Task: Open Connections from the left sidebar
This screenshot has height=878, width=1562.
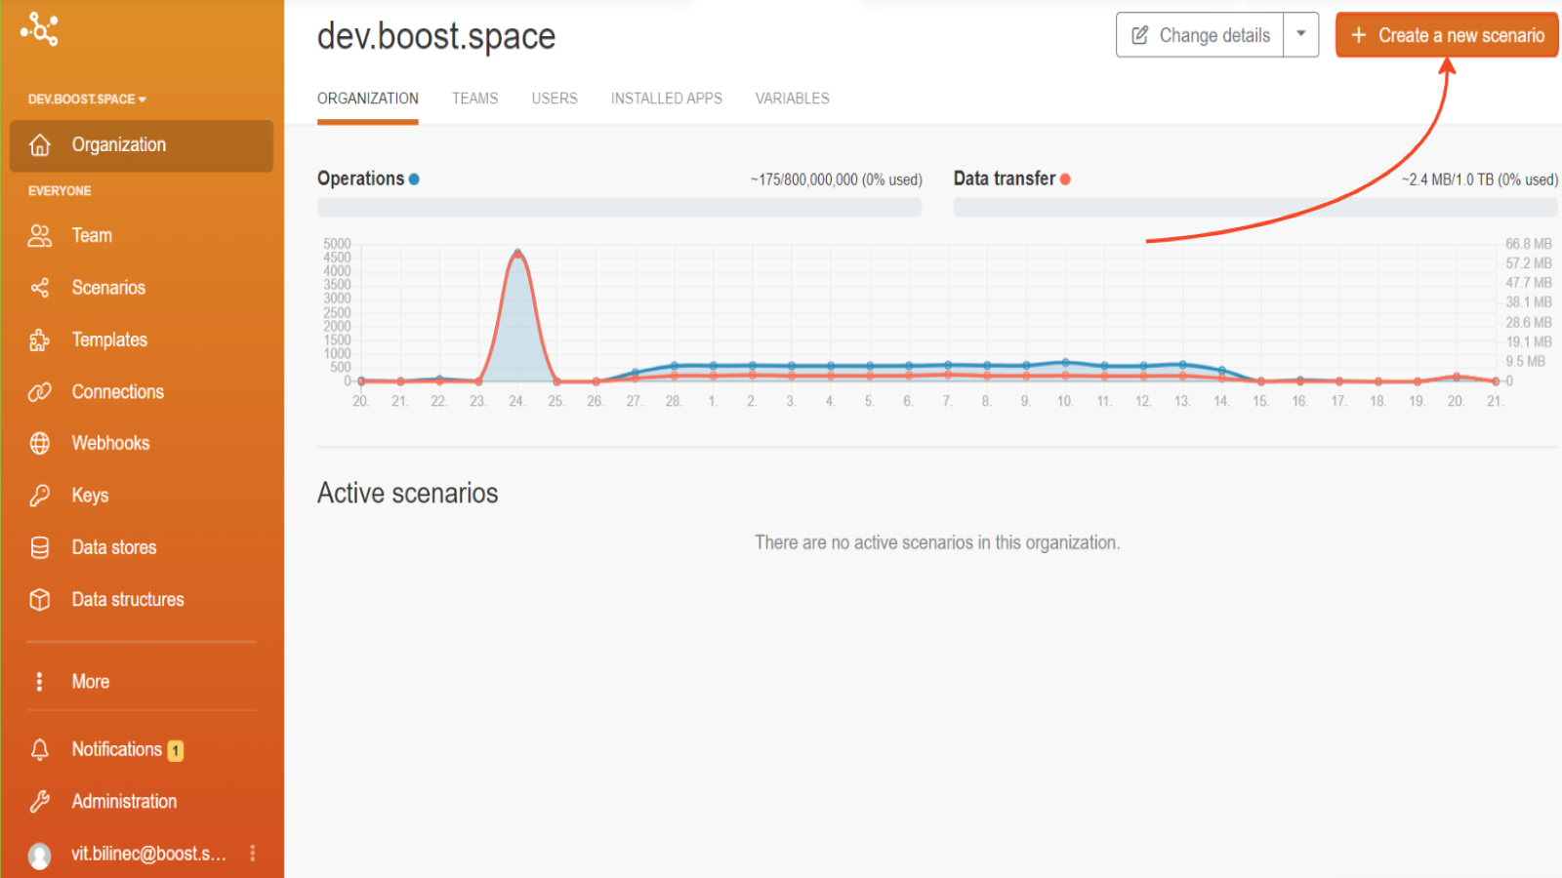Action: (117, 391)
